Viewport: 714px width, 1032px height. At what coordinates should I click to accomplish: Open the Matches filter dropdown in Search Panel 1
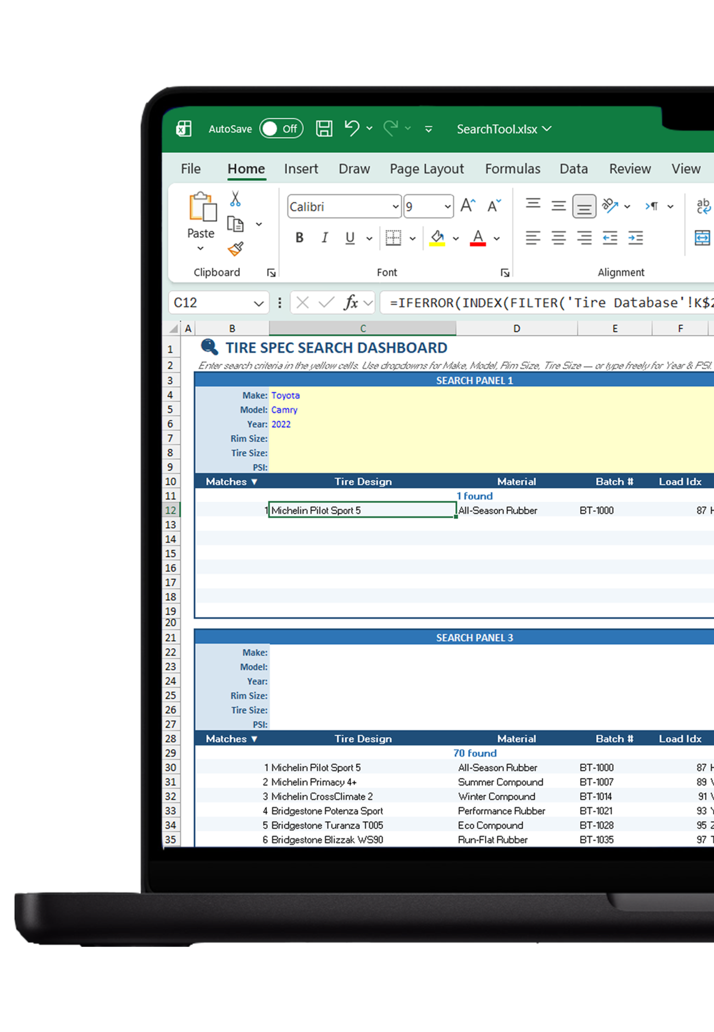[x=255, y=482]
